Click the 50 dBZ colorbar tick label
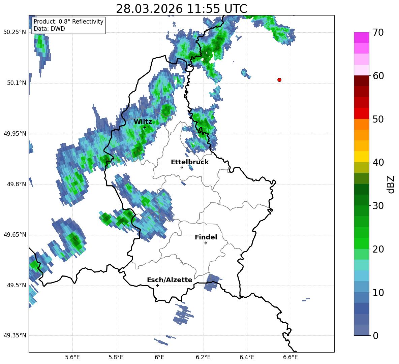Viewport: 399px width, 364px height. pos(378,119)
